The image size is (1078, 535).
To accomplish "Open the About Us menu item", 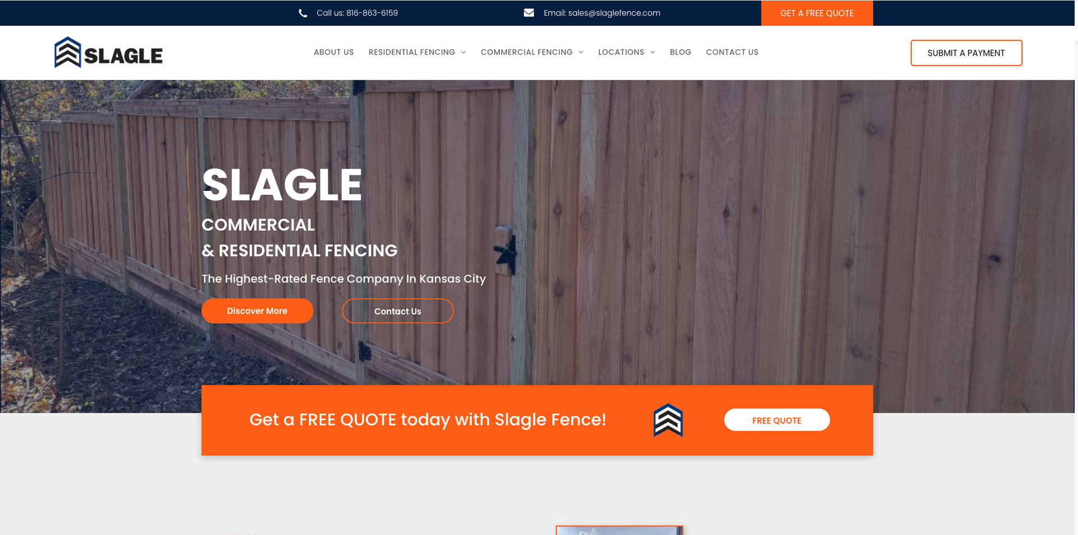I will 334,52.
